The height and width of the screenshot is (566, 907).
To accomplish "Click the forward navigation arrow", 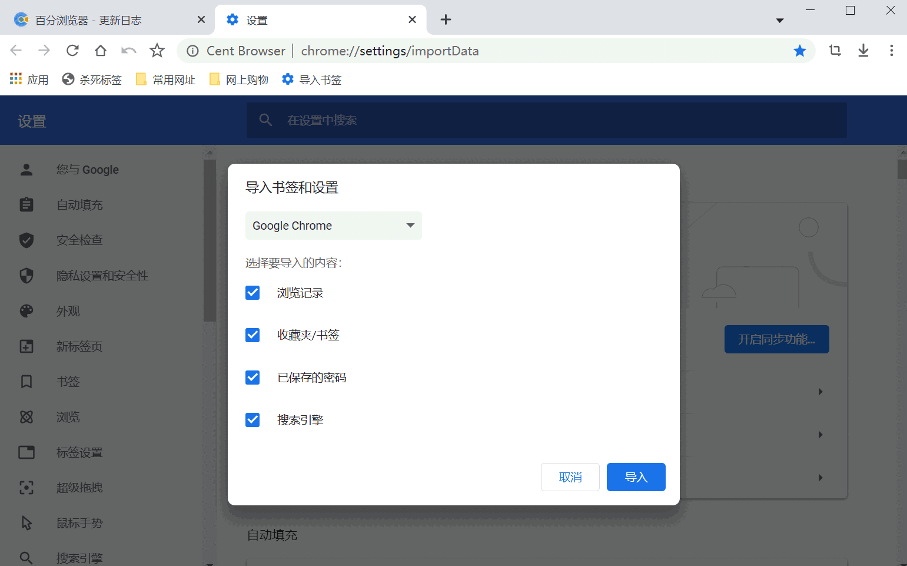I will [x=44, y=51].
